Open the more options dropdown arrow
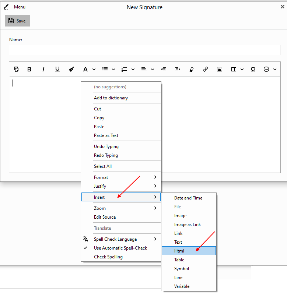The image size is (287, 293). (275, 70)
